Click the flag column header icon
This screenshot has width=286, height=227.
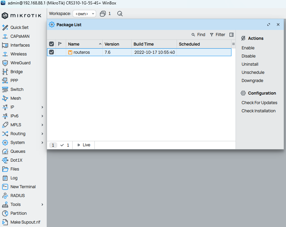coord(60,44)
